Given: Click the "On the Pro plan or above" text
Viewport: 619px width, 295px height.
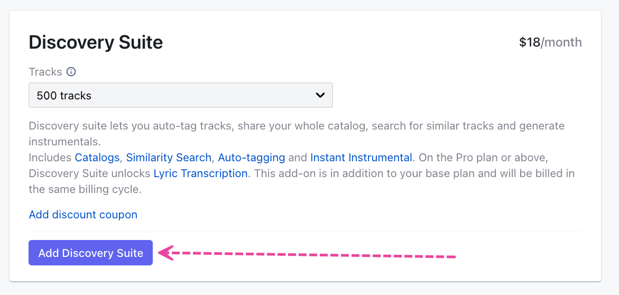Looking at the screenshot, I should coord(481,158).
